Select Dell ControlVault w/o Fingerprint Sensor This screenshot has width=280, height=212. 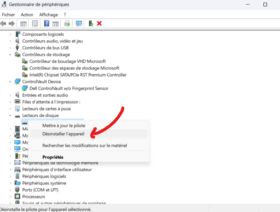(69, 88)
